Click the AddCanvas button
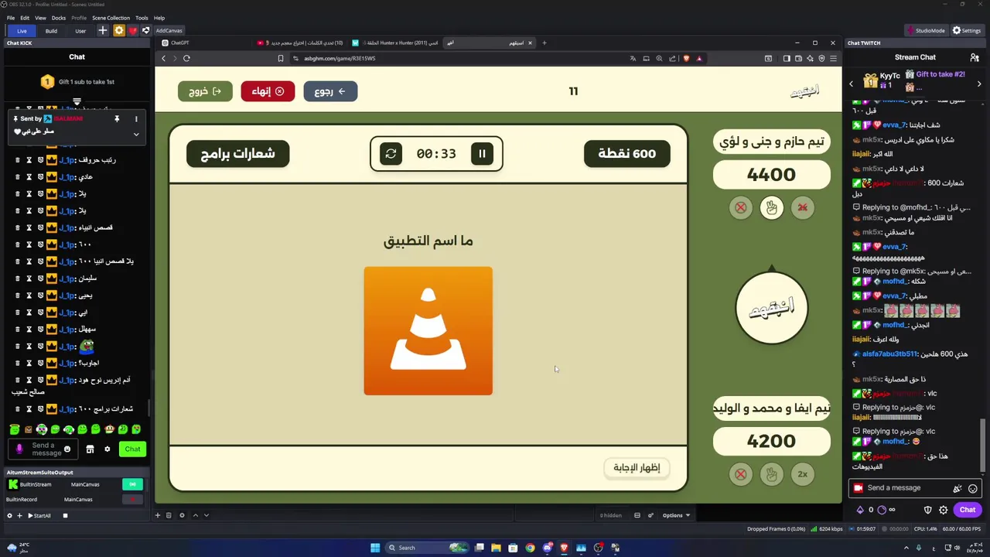Screen dimensions: 990x557 [169, 31]
